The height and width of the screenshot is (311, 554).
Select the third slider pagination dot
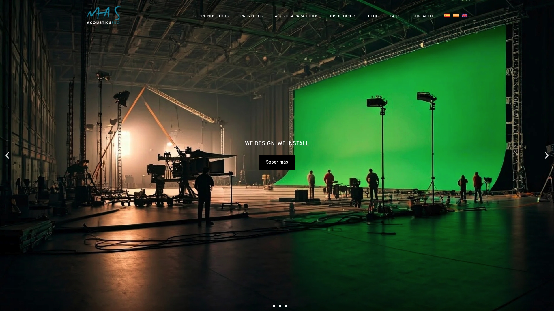[286, 306]
